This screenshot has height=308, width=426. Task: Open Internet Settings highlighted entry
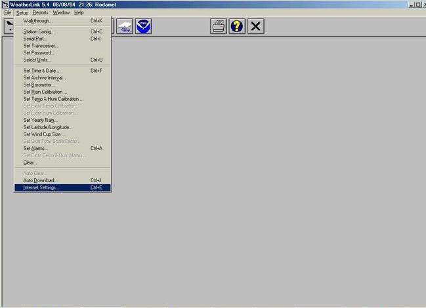tap(62, 187)
